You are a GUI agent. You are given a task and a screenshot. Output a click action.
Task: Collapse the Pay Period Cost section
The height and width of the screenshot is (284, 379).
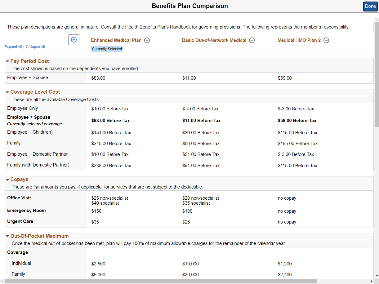8,61
